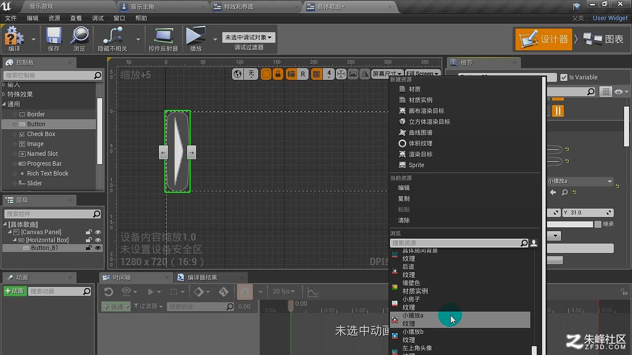The width and height of the screenshot is (632, 355).
Task: Select Border in the palette
Action: [x=36, y=114]
